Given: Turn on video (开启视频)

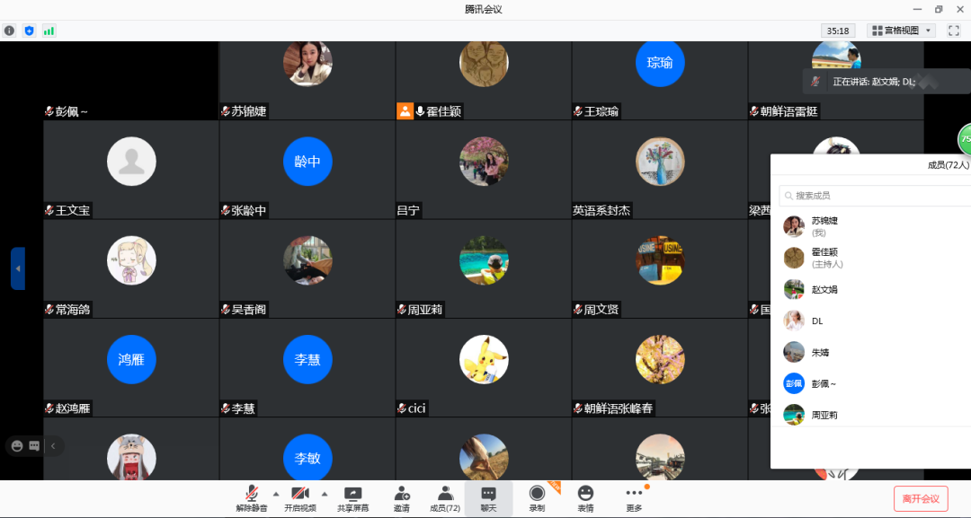Looking at the screenshot, I should click(300, 499).
